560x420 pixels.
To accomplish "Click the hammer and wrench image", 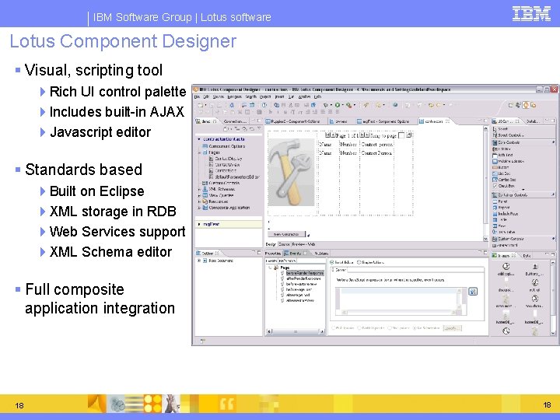I will pyautogui.click(x=291, y=173).
